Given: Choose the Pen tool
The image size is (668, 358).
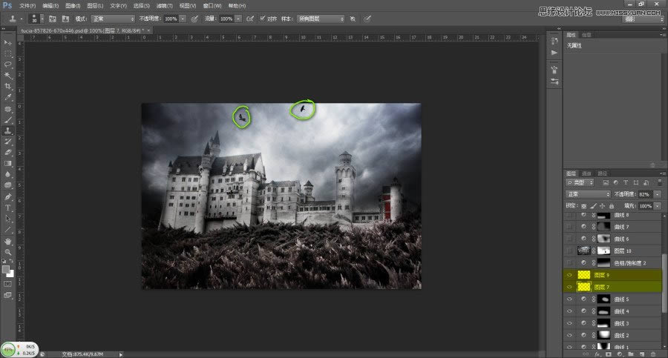Looking at the screenshot, I should coord(8,197).
